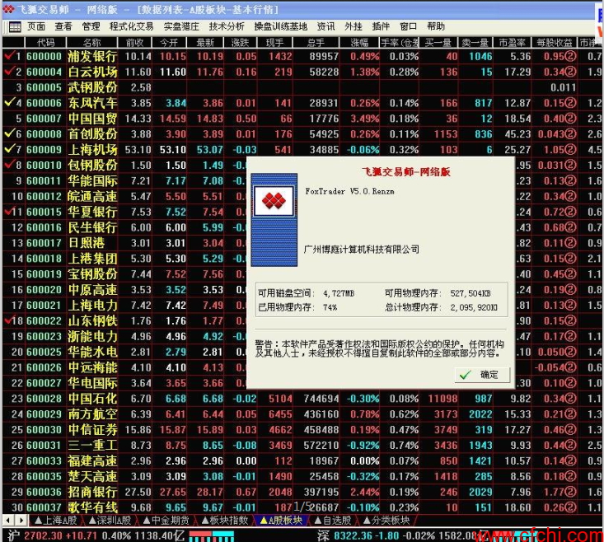The width and height of the screenshot is (604, 542).
Task: Select stock row 华能国际
Action: 302,180
